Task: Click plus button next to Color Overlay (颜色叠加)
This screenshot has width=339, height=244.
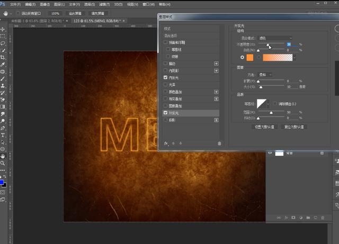Action: 216,92
